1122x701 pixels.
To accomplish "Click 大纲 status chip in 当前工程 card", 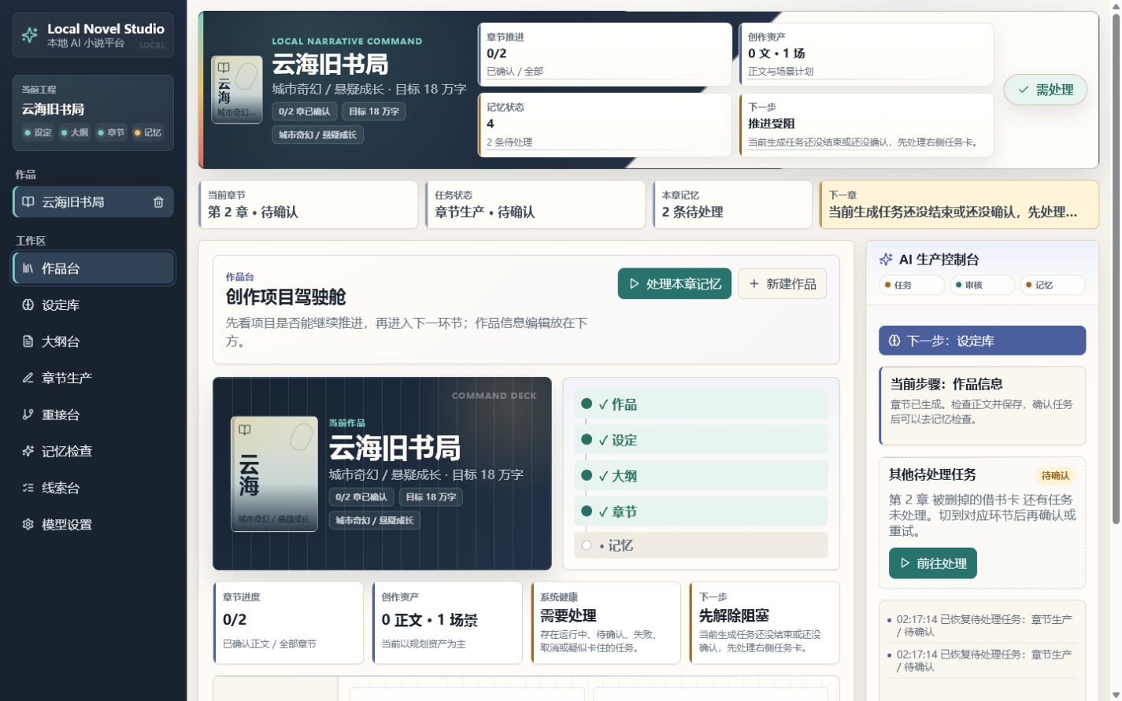I will 75,132.
